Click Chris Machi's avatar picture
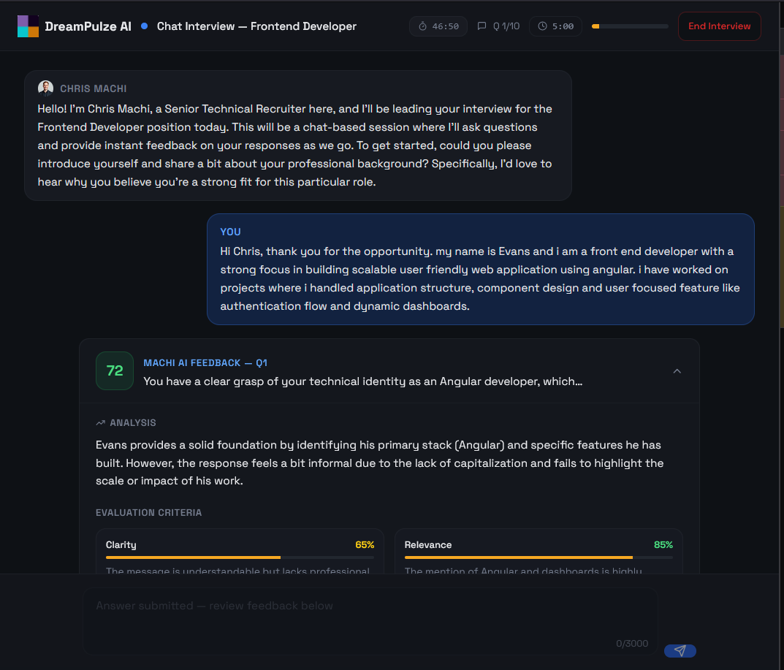The width and height of the screenshot is (784, 670). pyautogui.click(x=45, y=88)
